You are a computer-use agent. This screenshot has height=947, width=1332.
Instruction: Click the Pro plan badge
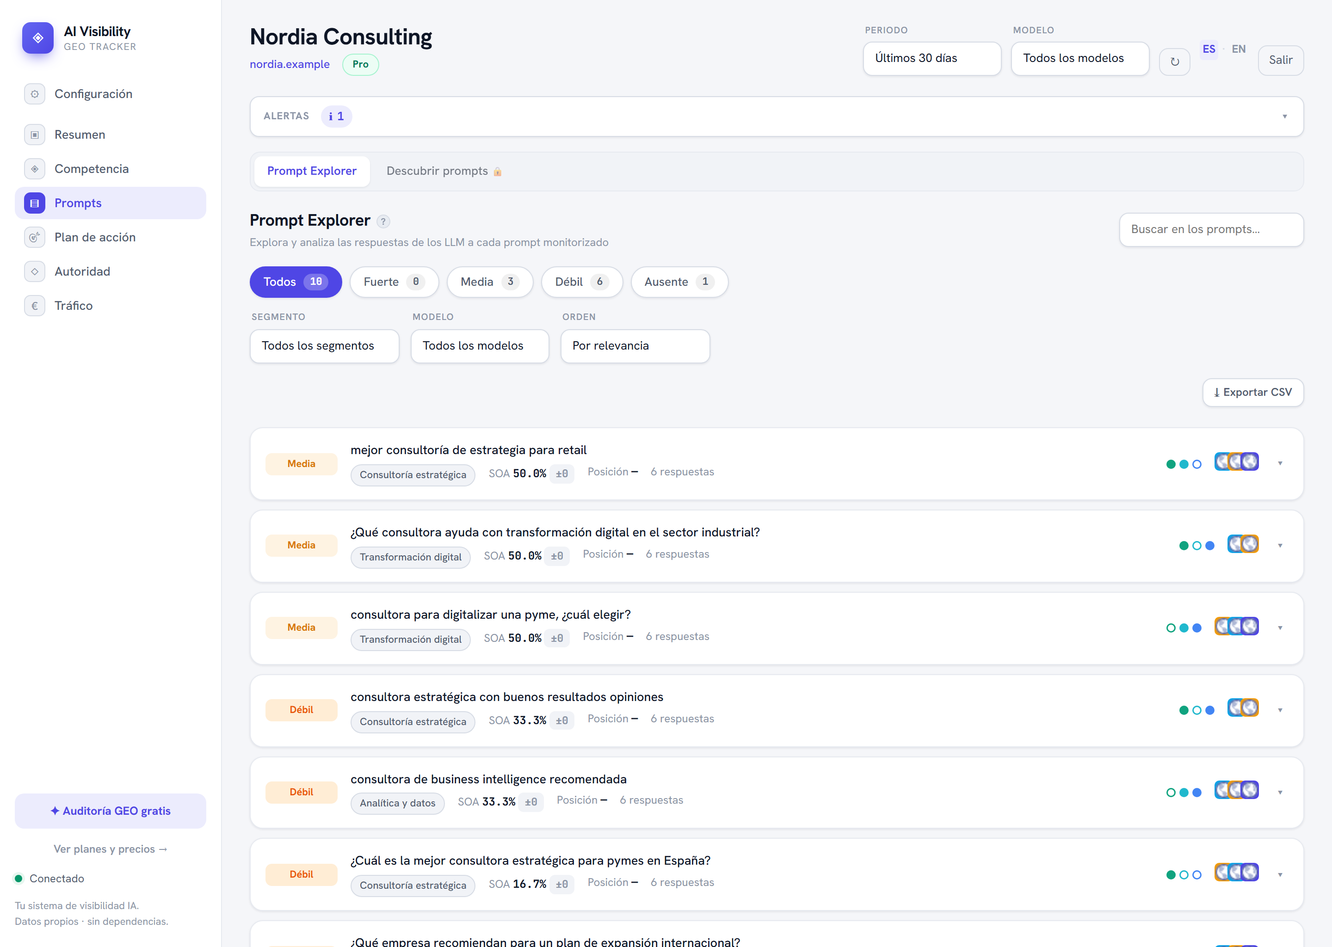point(360,64)
